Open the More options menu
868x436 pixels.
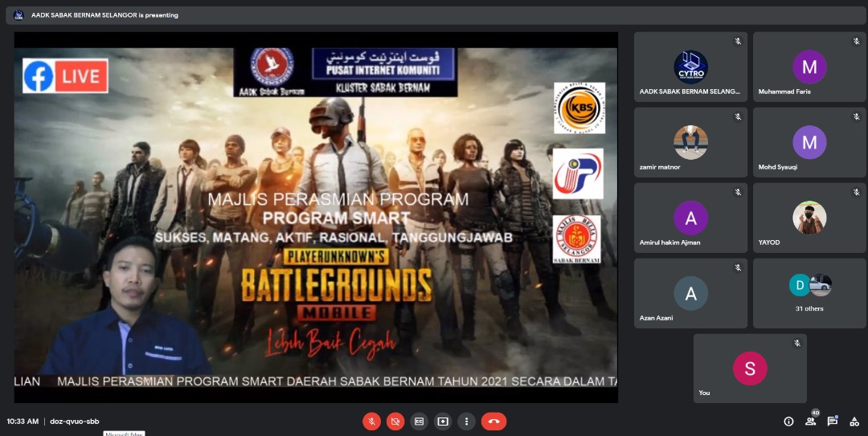[467, 422]
